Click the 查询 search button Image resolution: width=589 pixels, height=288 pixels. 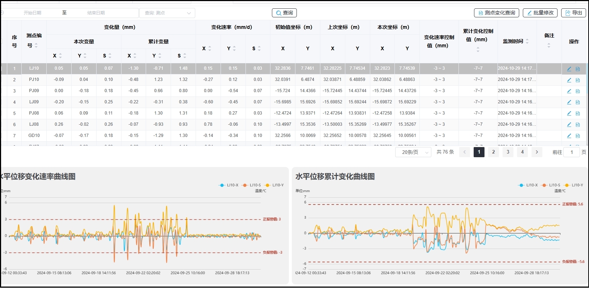(x=284, y=13)
